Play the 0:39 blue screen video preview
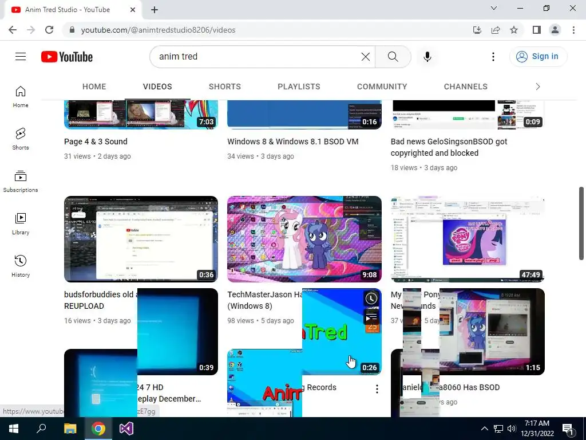The height and width of the screenshot is (440, 586). tap(177, 332)
